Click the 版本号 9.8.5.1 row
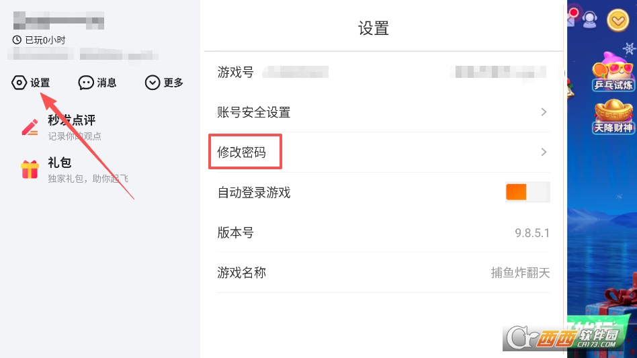Screen dimensions: 637x358 (x=383, y=233)
